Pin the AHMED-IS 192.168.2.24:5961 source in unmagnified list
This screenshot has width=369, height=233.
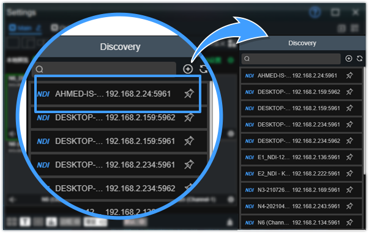(349, 75)
